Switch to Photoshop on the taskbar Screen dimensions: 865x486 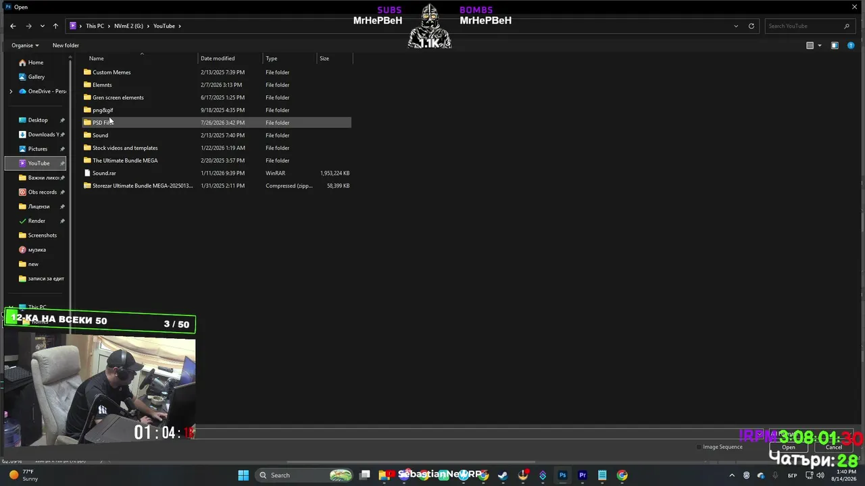point(562,475)
